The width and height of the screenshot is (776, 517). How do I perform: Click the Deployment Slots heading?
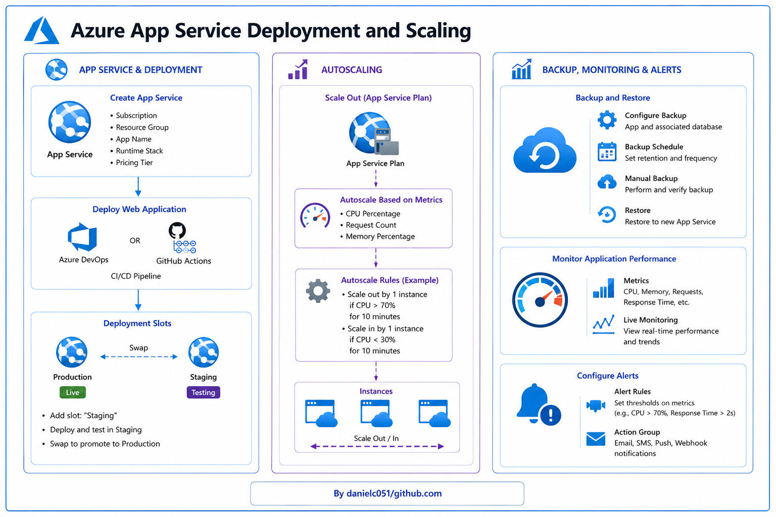click(x=137, y=323)
